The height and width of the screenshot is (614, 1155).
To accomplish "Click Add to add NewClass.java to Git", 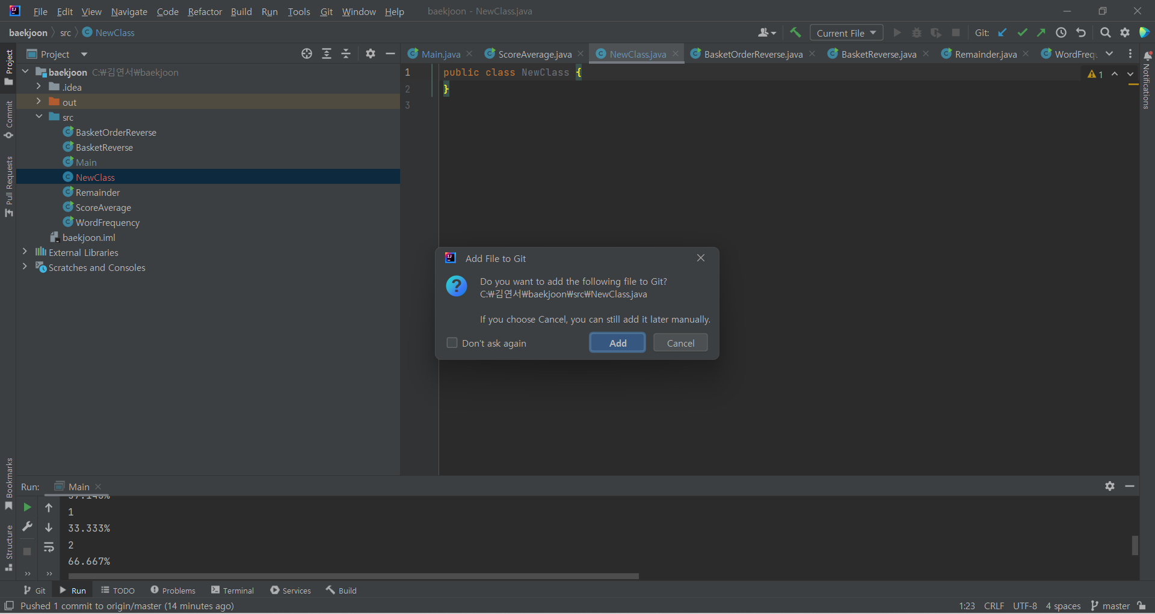I will pos(617,342).
